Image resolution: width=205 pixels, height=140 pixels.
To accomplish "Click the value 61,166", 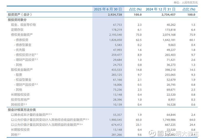I will tap(117, 80).
